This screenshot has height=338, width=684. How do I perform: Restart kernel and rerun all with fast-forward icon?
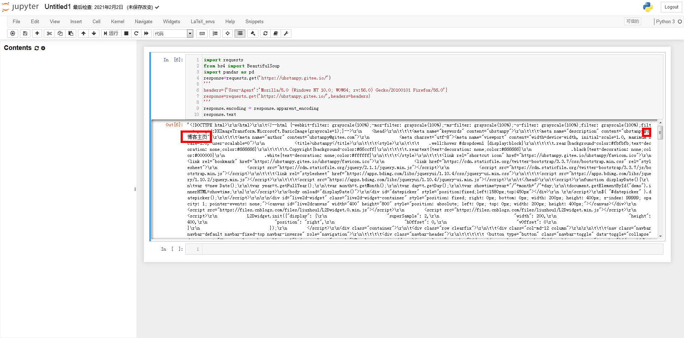[x=146, y=34]
